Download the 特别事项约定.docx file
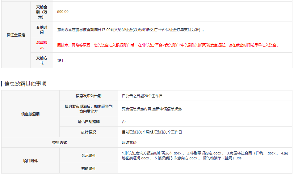Screen dimensions: 298x176 204,153
